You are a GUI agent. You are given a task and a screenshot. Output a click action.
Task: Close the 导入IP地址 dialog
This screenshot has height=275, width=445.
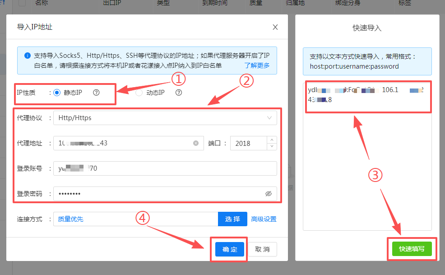pyautogui.click(x=275, y=27)
